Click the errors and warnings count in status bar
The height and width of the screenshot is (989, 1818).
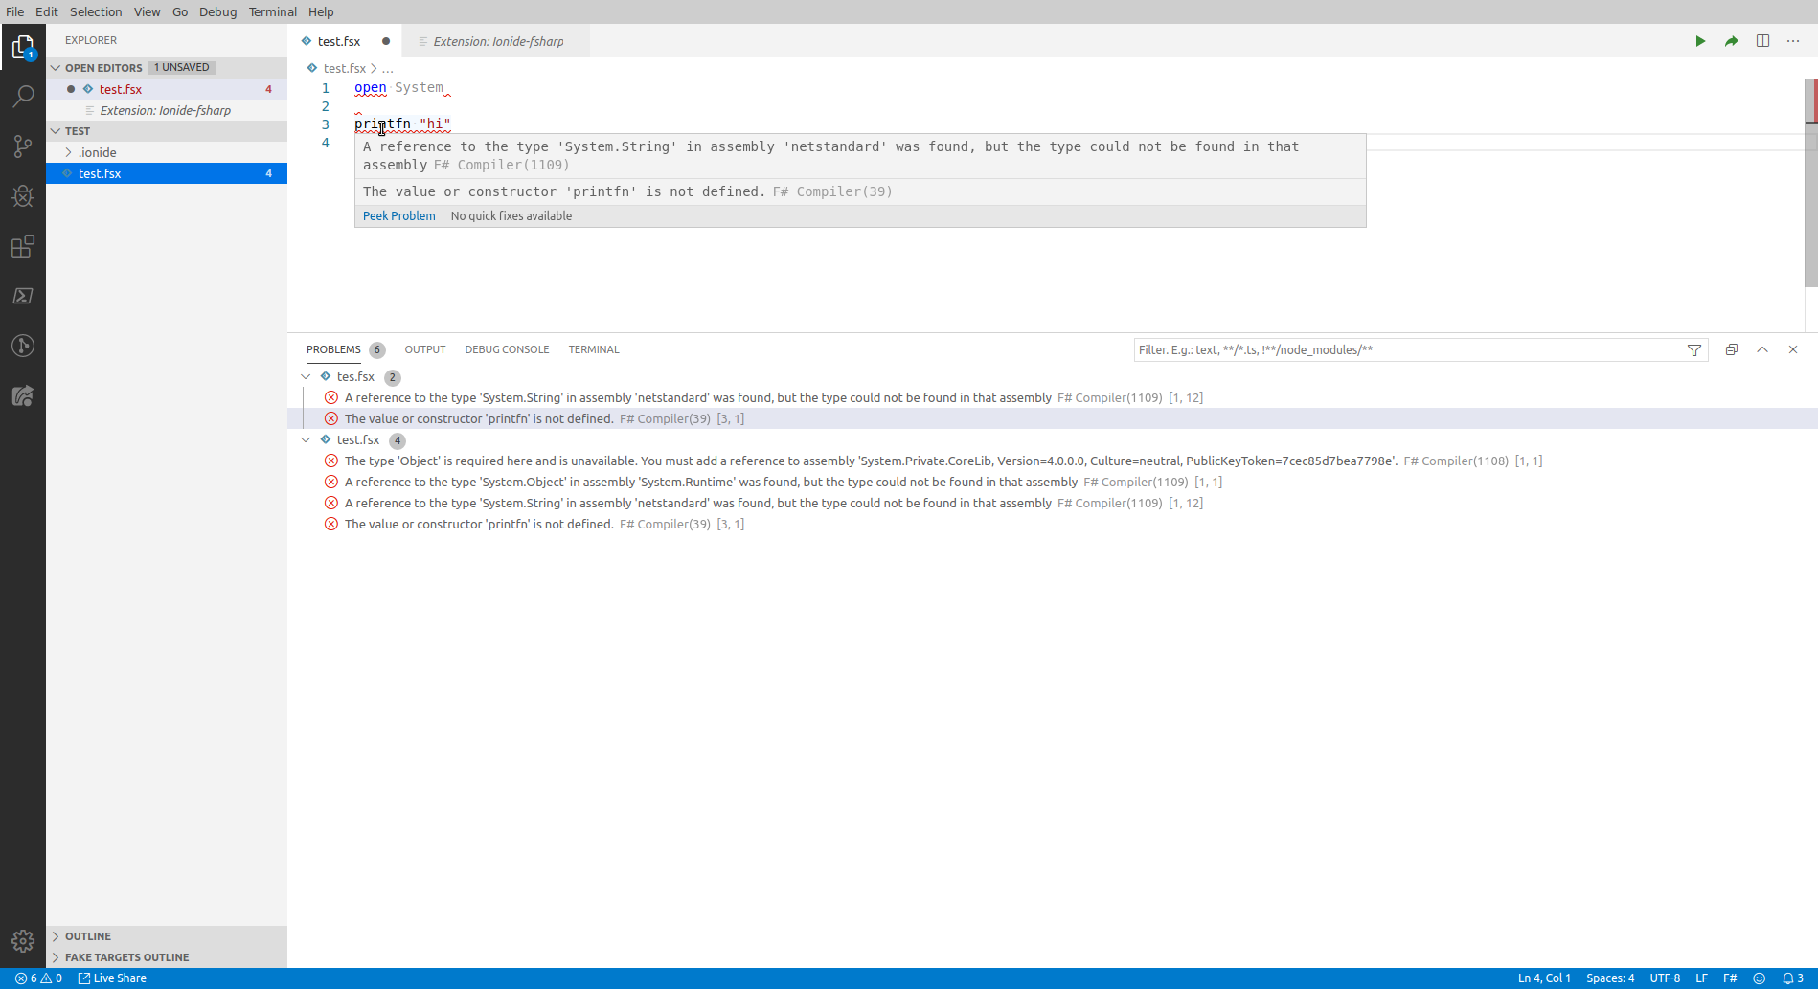coord(38,978)
